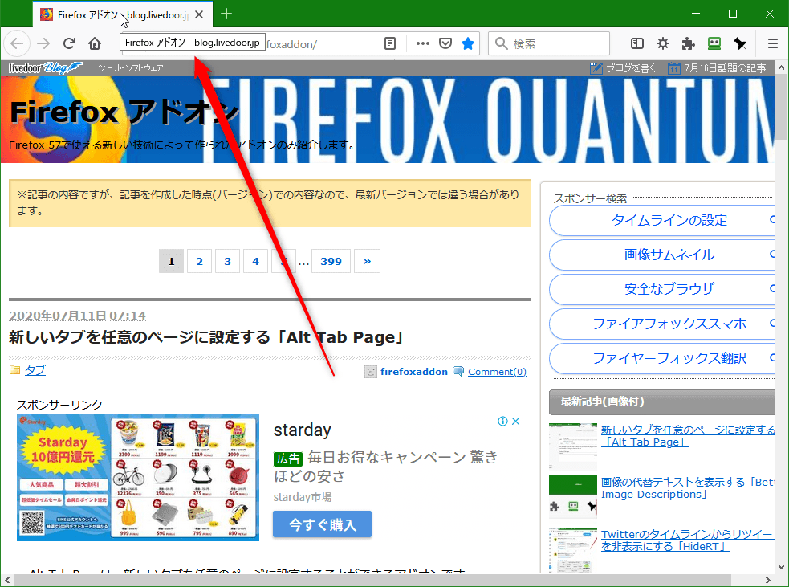Viewport: 789px width, 587px height.
Task: Open ツール・ソフトウェア category link
Action: coord(130,68)
